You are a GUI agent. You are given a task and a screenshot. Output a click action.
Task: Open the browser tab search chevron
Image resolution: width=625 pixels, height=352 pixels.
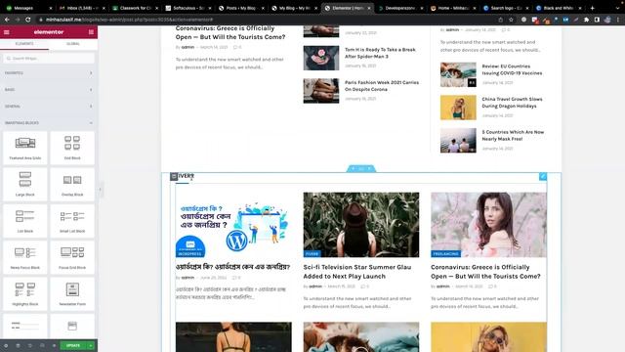[618, 8]
